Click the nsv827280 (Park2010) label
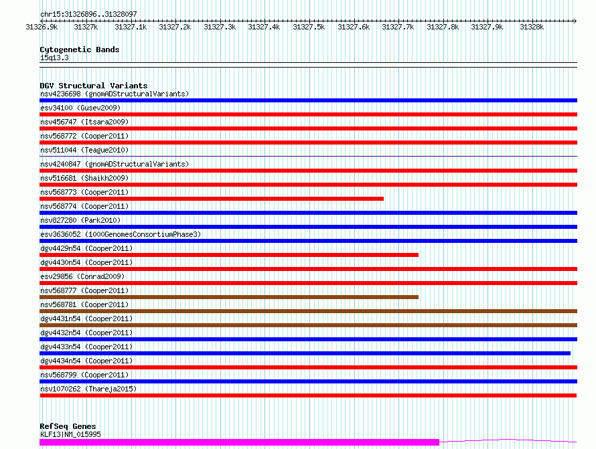The image size is (596, 449). point(80,220)
